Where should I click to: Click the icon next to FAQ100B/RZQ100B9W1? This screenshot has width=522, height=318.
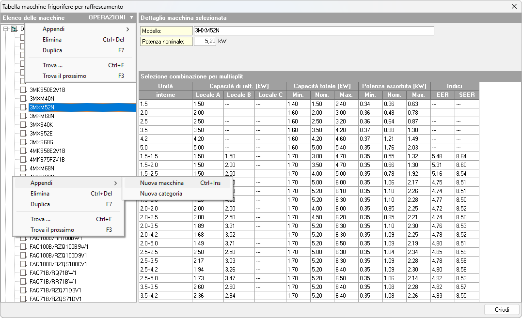(23, 247)
